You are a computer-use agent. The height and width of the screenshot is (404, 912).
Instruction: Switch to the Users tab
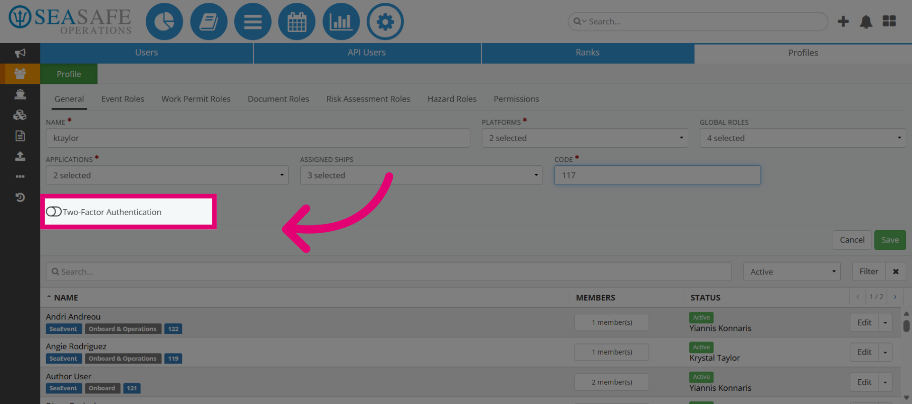pos(146,53)
